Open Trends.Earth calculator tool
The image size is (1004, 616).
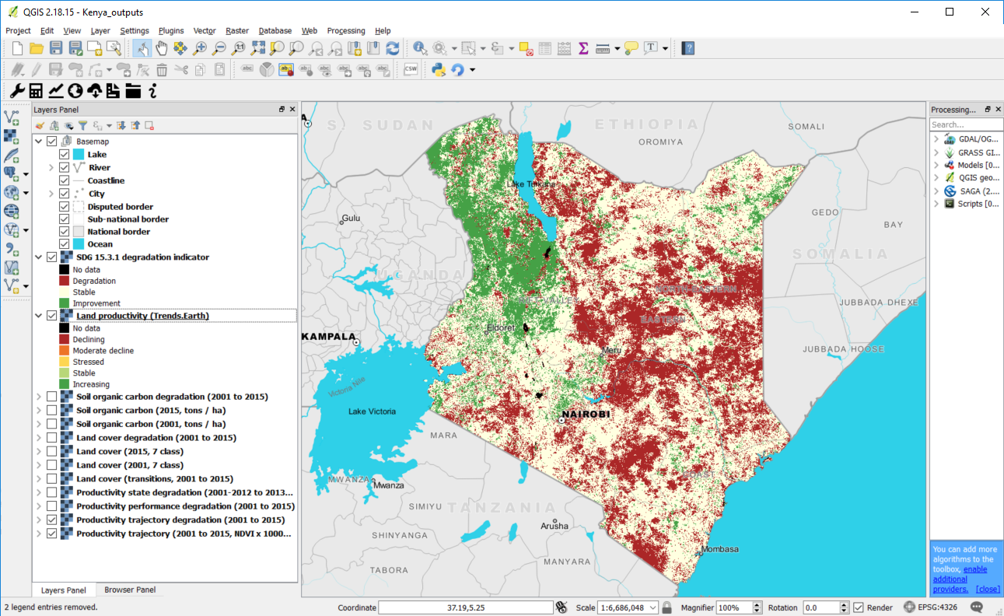click(36, 91)
